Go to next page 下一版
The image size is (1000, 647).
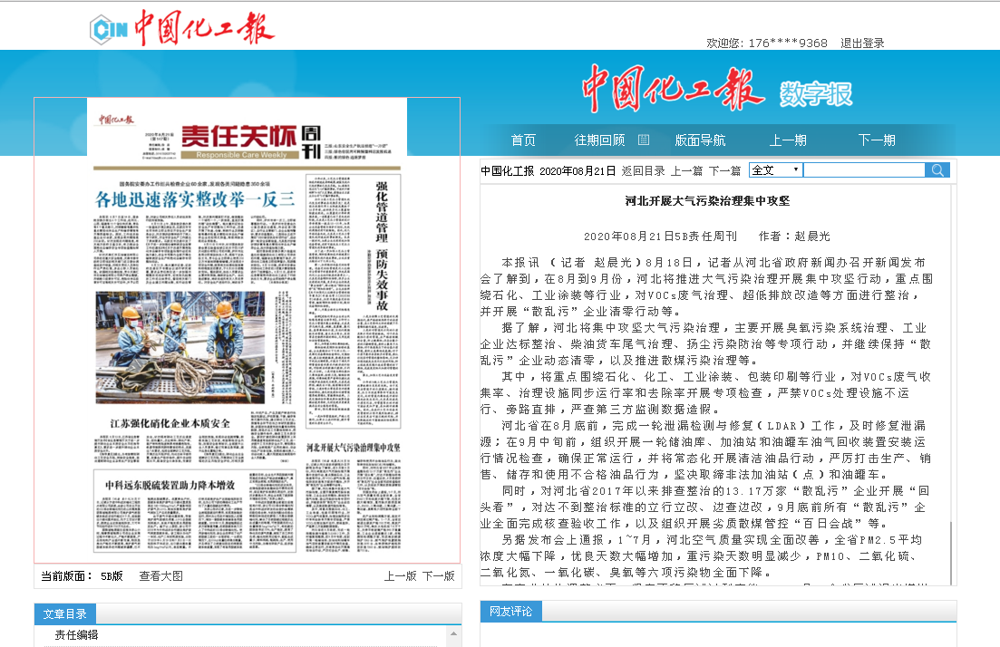click(438, 575)
